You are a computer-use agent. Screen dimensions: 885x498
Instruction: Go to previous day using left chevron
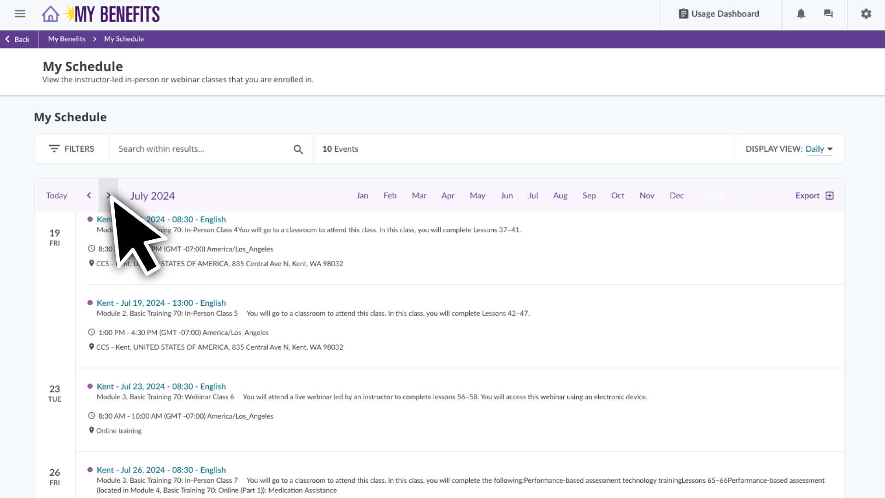tap(89, 196)
